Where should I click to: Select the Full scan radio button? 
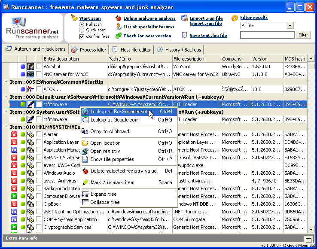(82, 24)
